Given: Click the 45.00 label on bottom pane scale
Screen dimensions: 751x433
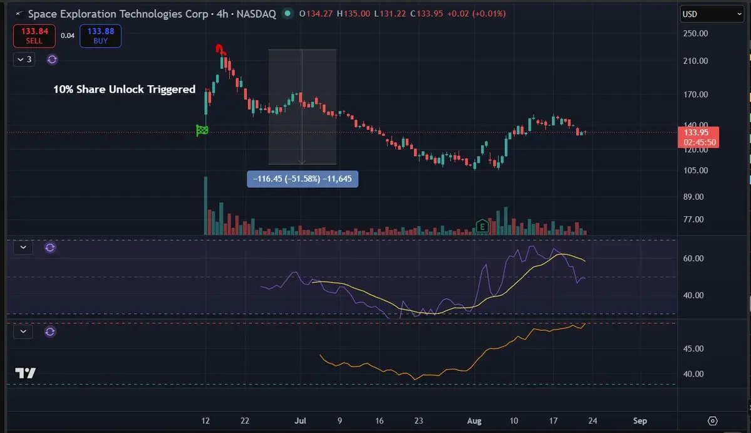Looking at the screenshot, I should [693, 348].
